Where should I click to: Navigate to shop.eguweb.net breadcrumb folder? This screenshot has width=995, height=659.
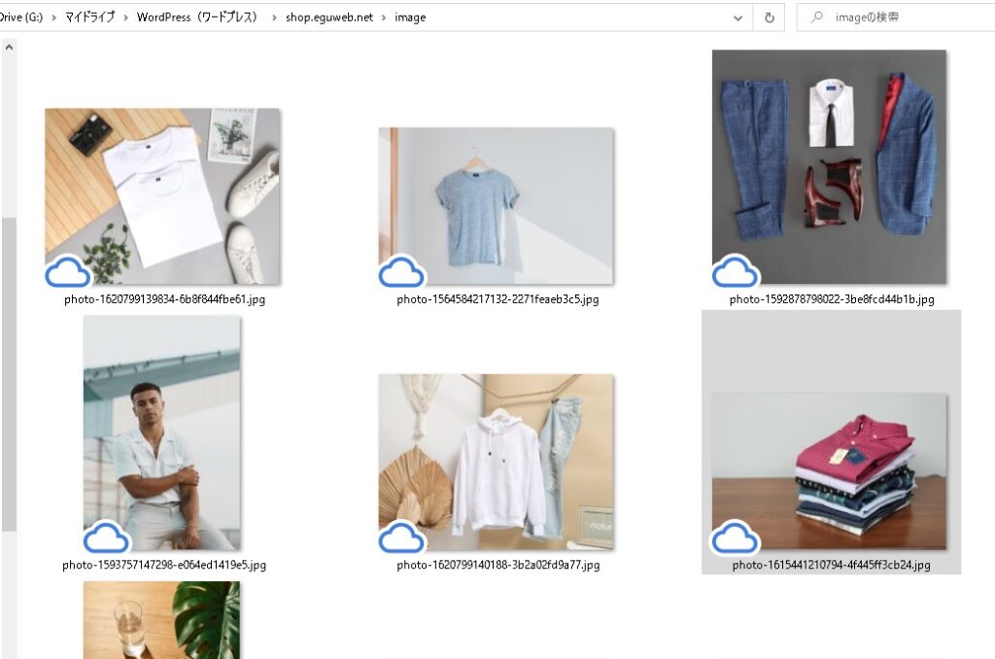328,17
